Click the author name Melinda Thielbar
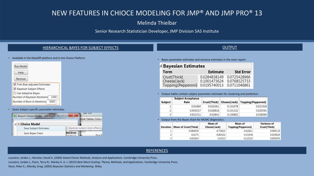314x176 pixels. [x=157, y=23]
